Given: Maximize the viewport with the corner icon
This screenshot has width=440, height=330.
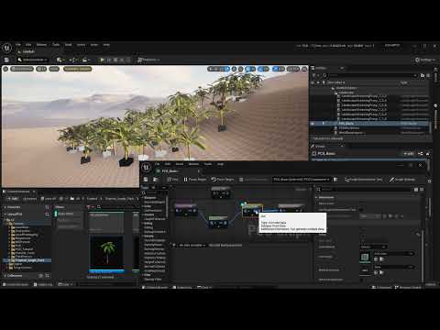Looking at the screenshot, I should [304, 69].
